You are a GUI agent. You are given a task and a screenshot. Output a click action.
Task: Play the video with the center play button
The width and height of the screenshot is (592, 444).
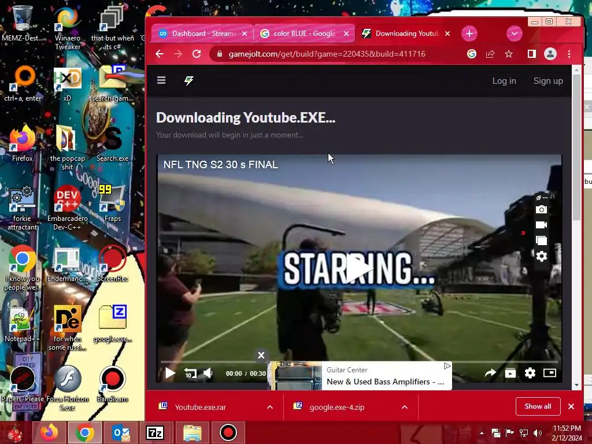[359, 268]
